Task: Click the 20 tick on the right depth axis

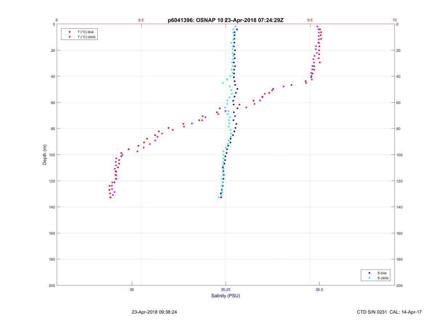Action: pos(399,50)
